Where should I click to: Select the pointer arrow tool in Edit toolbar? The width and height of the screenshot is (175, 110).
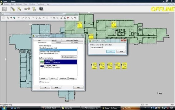(8, 18)
